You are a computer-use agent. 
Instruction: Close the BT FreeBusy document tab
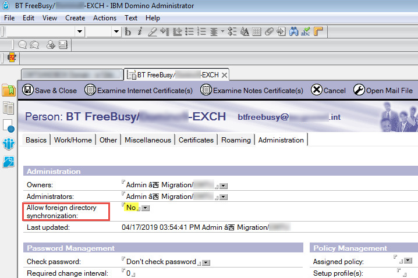pos(225,75)
